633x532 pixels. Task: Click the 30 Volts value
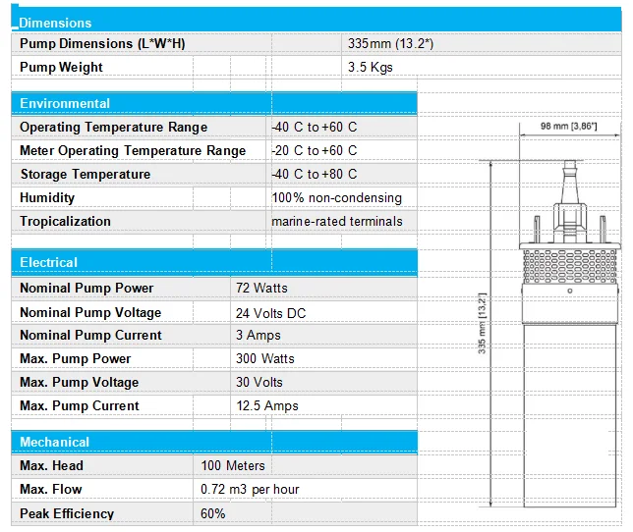259,383
